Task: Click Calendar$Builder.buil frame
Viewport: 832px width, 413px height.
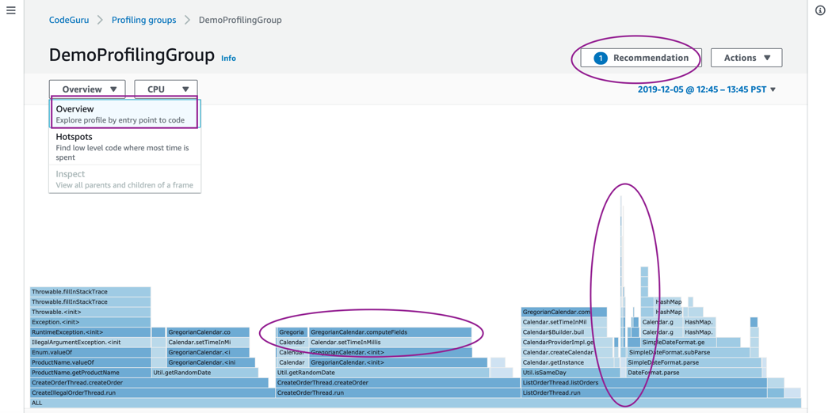Action: pos(564,332)
